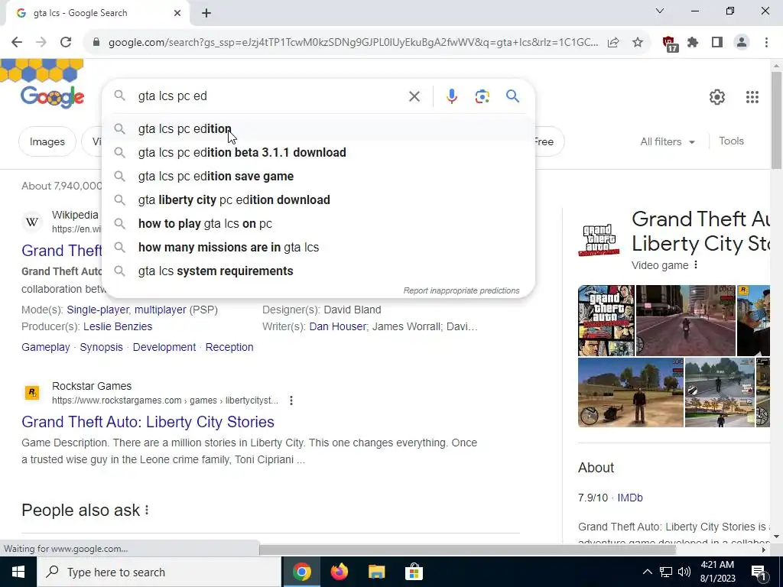Screen dimensions: 783x587
Task: Open File Explorer from the taskbar
Action: point(376,572)
